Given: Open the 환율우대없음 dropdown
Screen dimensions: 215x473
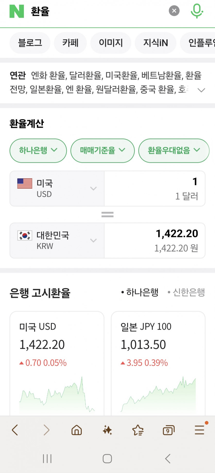Looking at the screenshot, I should point(174,150).
